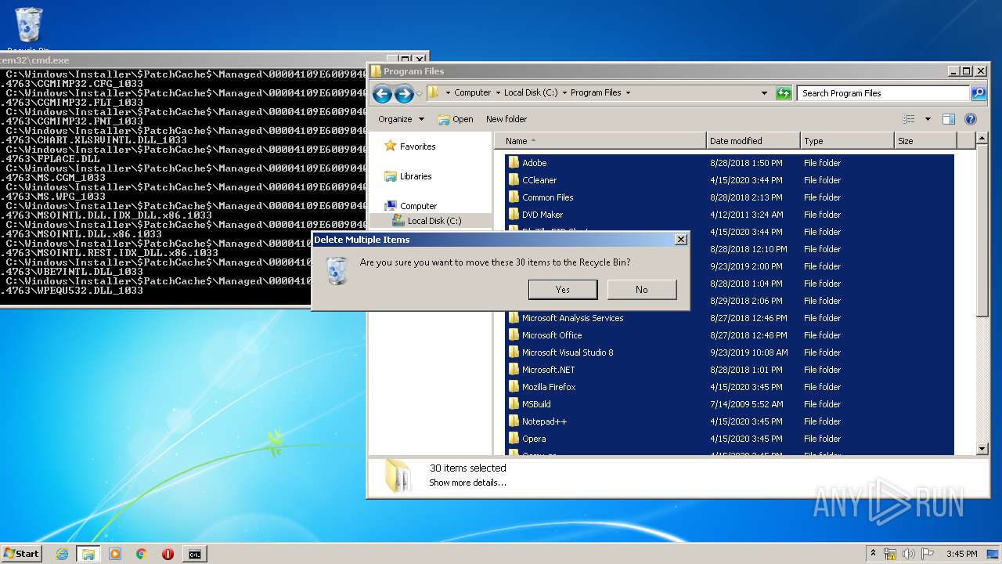
Task: Open the Organize menu
Action: (401, 119)
